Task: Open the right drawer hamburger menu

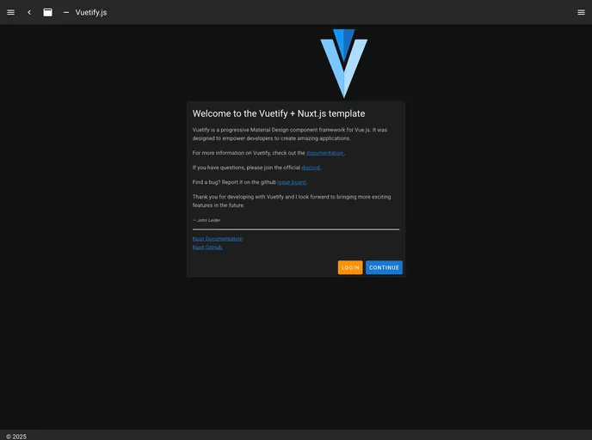Action: coord(581,12)
